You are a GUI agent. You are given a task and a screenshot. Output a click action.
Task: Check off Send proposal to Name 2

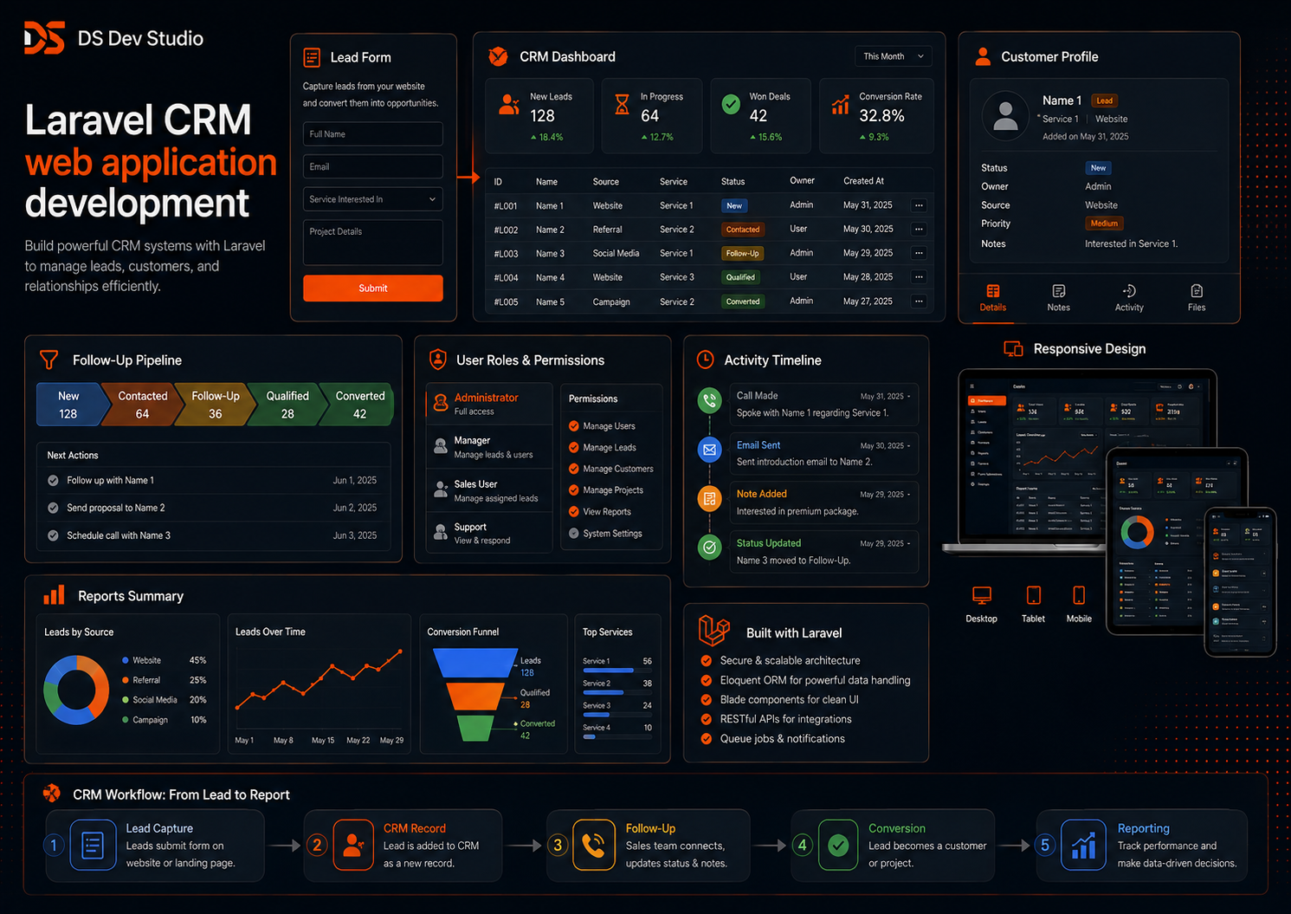click(53, 509)
